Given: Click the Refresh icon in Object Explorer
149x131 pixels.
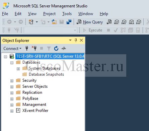Looking at the screenshot, I should tap(56, 49).
